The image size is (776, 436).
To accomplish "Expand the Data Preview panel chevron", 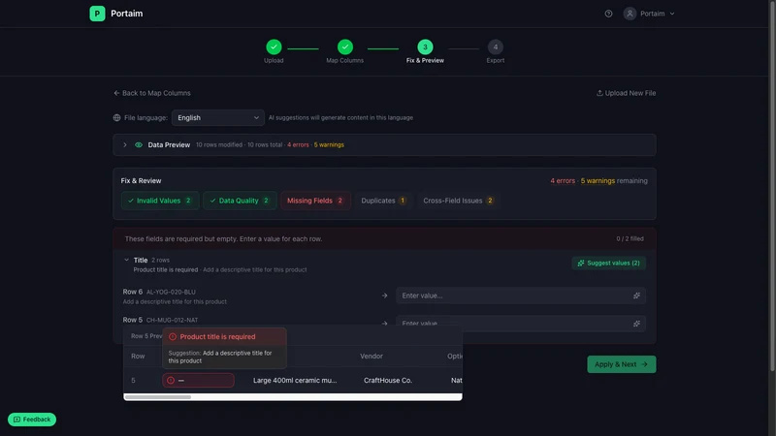I will pos(125,144).
